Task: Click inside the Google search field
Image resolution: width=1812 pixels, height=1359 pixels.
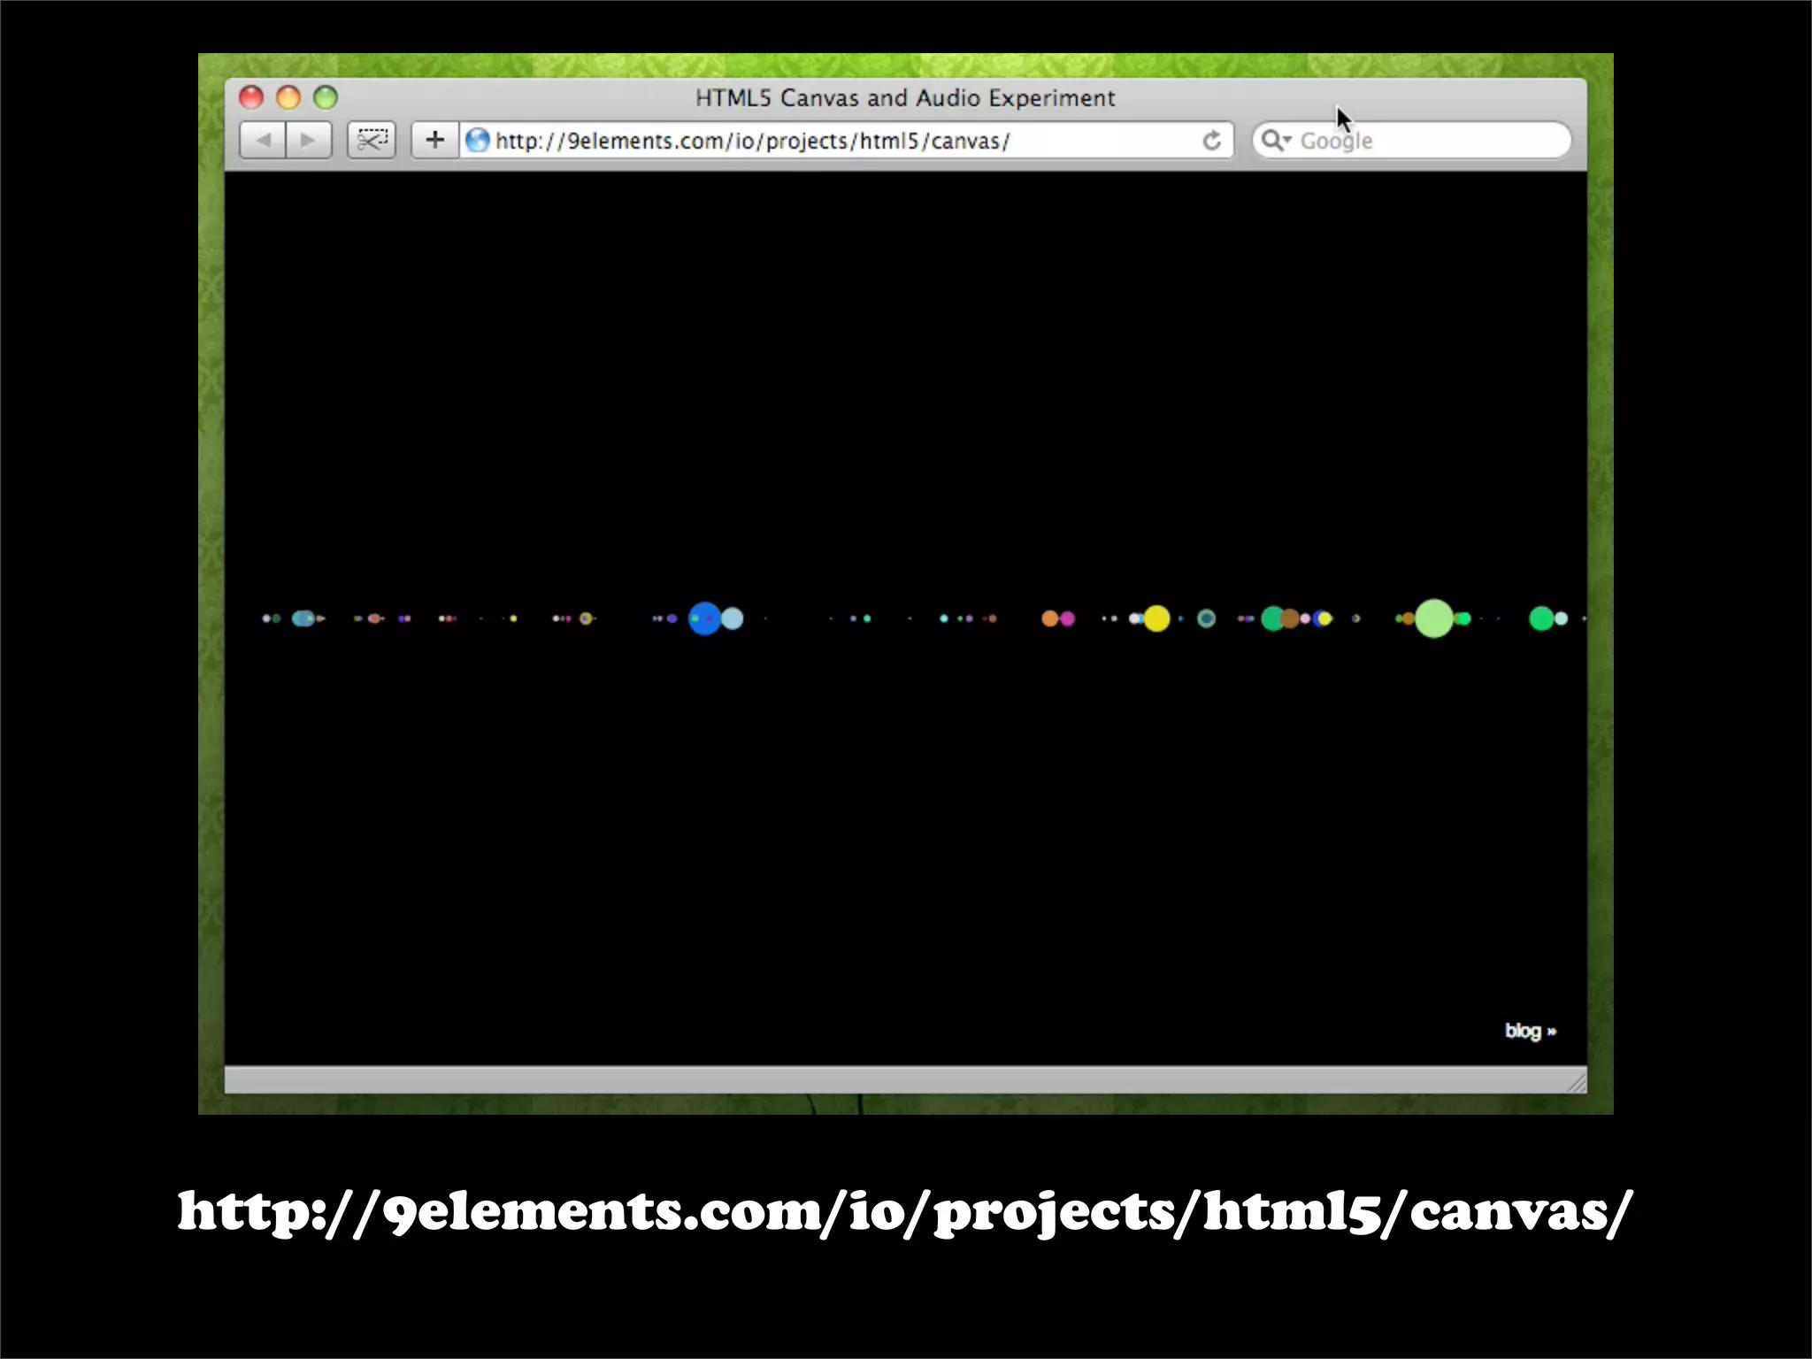Action: [1433, 140]
